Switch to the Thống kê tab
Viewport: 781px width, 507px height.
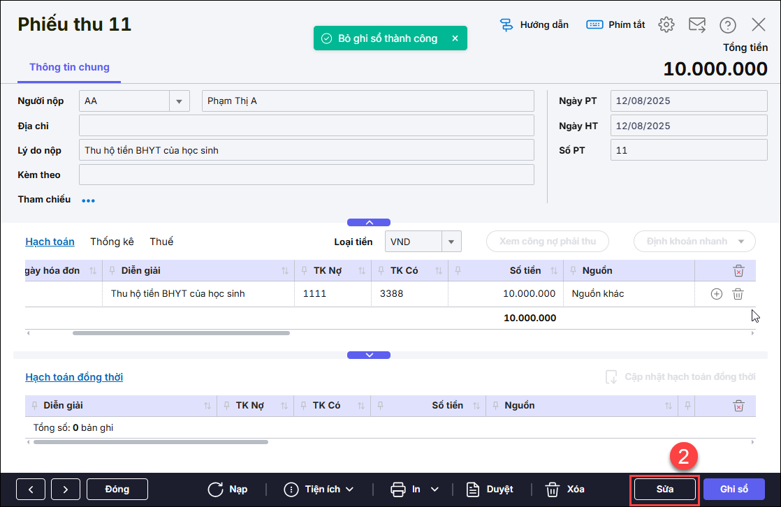(x=112, y=242)
